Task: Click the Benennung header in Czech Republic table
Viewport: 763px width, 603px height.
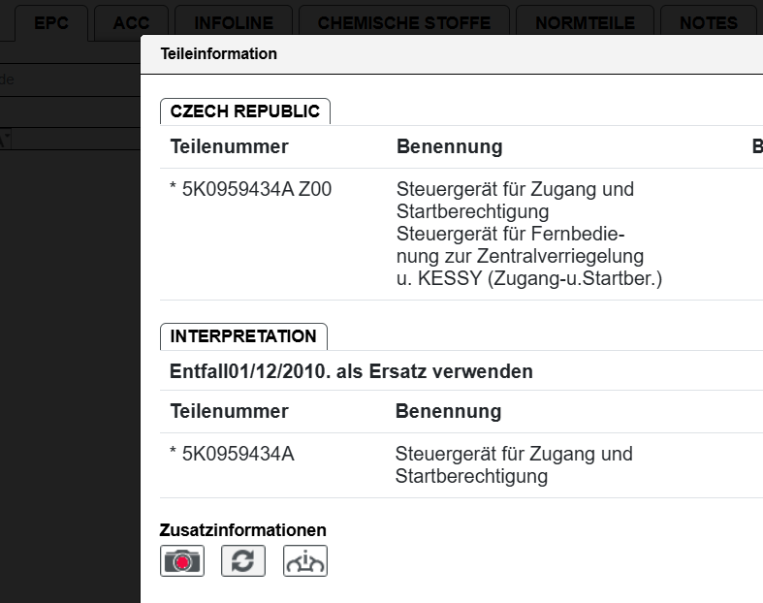Action: [450, 146]
